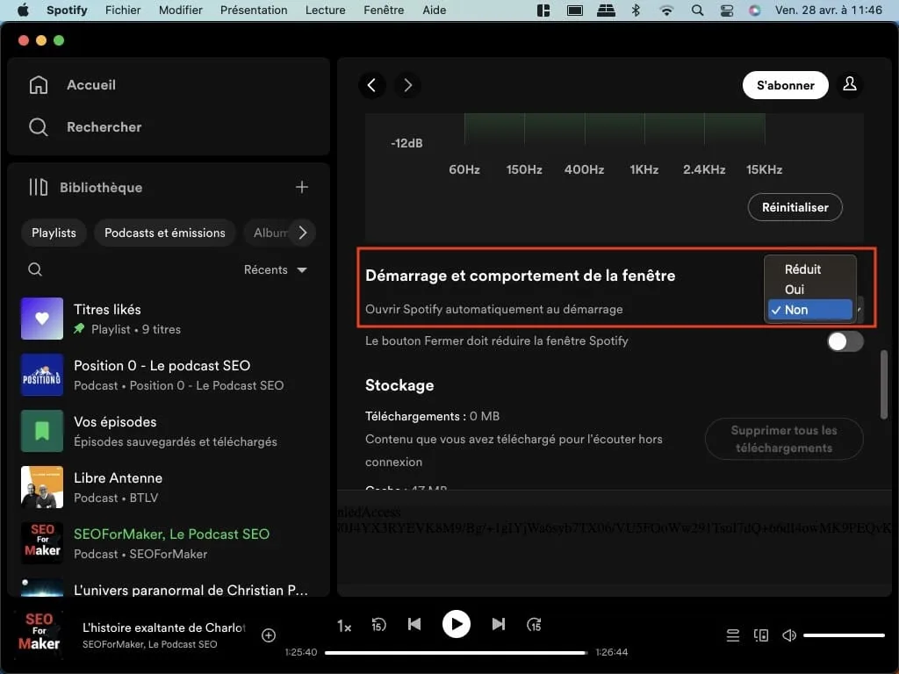Viewport: 899px width, 674px height.
Task: Open the play queue icon
Action: (732, 635)
